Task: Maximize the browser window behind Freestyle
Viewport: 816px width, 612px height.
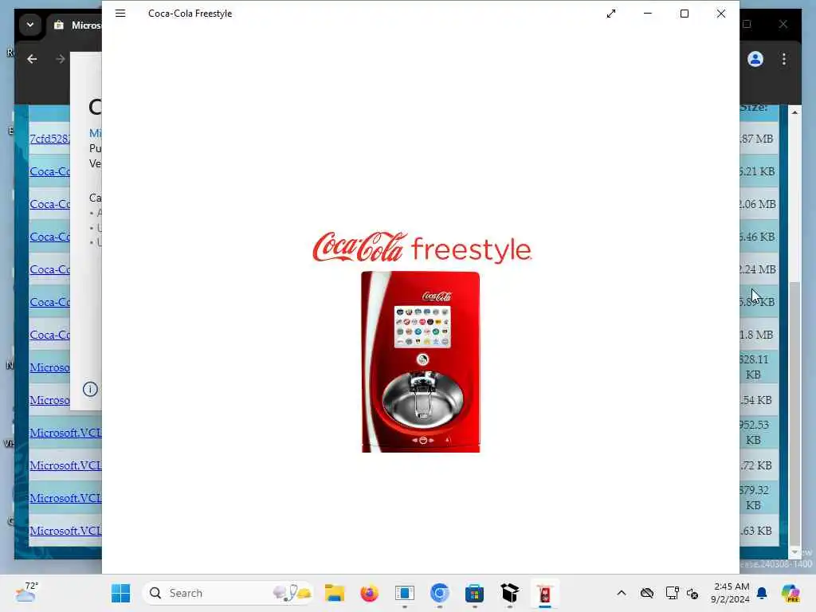Action: coord(747,24)
